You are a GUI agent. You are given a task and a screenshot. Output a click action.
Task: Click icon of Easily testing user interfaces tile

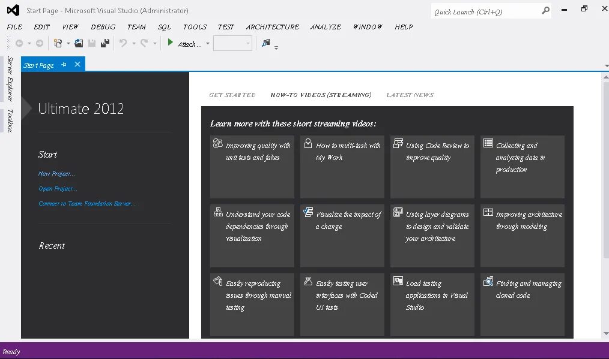308,281
